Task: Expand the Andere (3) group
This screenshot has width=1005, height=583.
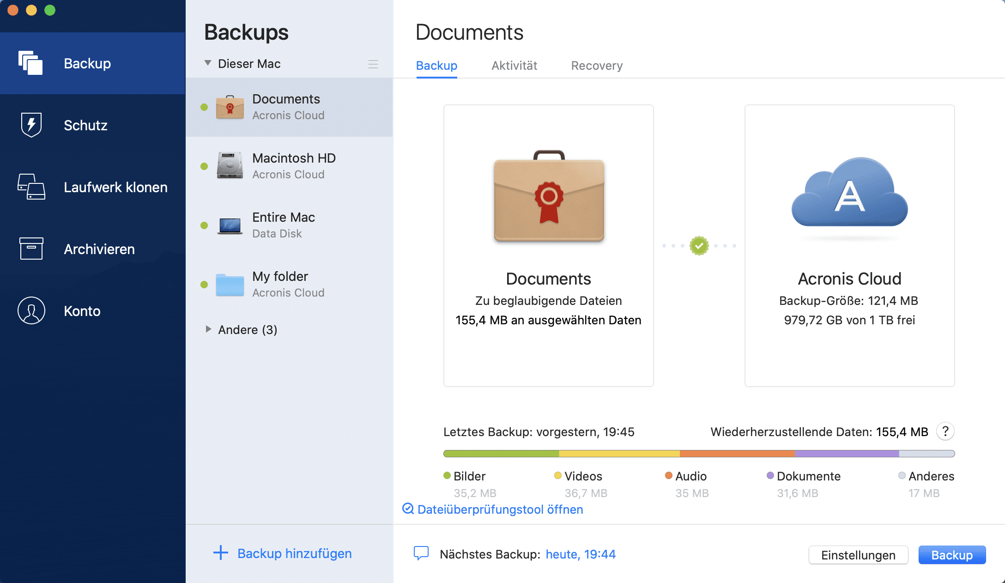Action: point(208,329)
